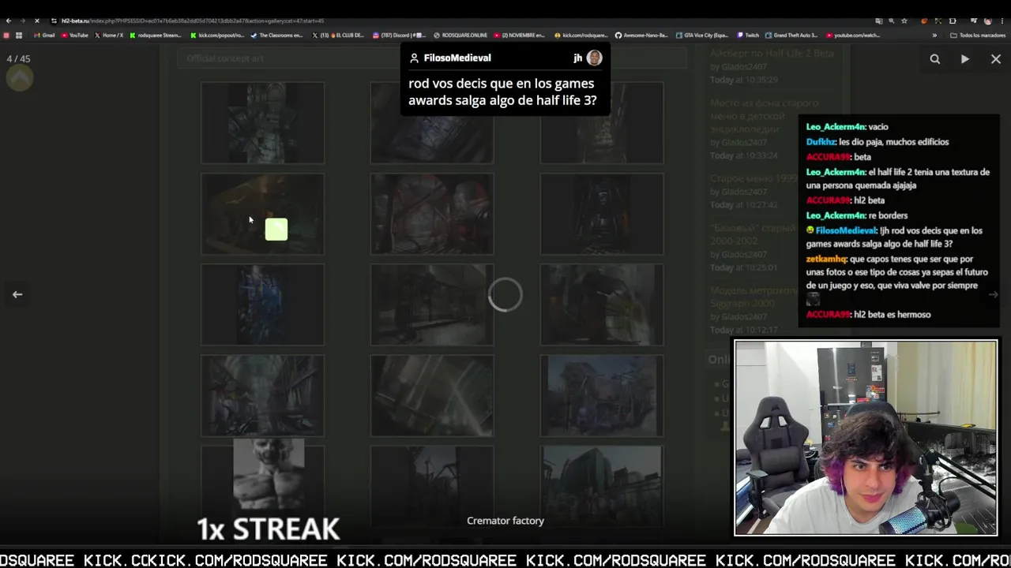1011x568 pixels.
Task: Open the browser three-dot menu
Action: coord(1002,21)
